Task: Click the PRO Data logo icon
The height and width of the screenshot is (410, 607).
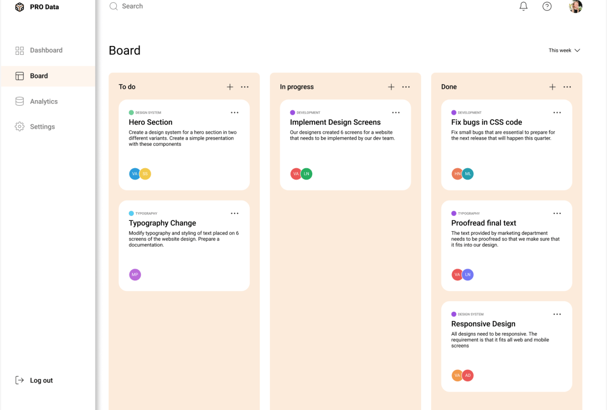Action: point(20,7)
